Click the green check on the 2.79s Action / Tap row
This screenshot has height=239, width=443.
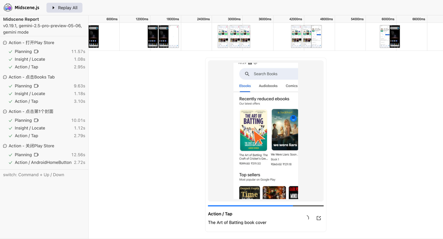click(11, 136)
